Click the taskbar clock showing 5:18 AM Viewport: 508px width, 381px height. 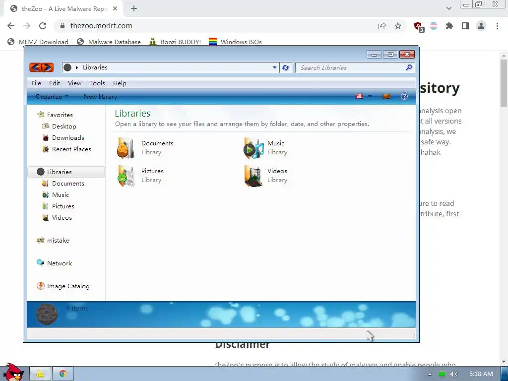click(x=481, y=374)
